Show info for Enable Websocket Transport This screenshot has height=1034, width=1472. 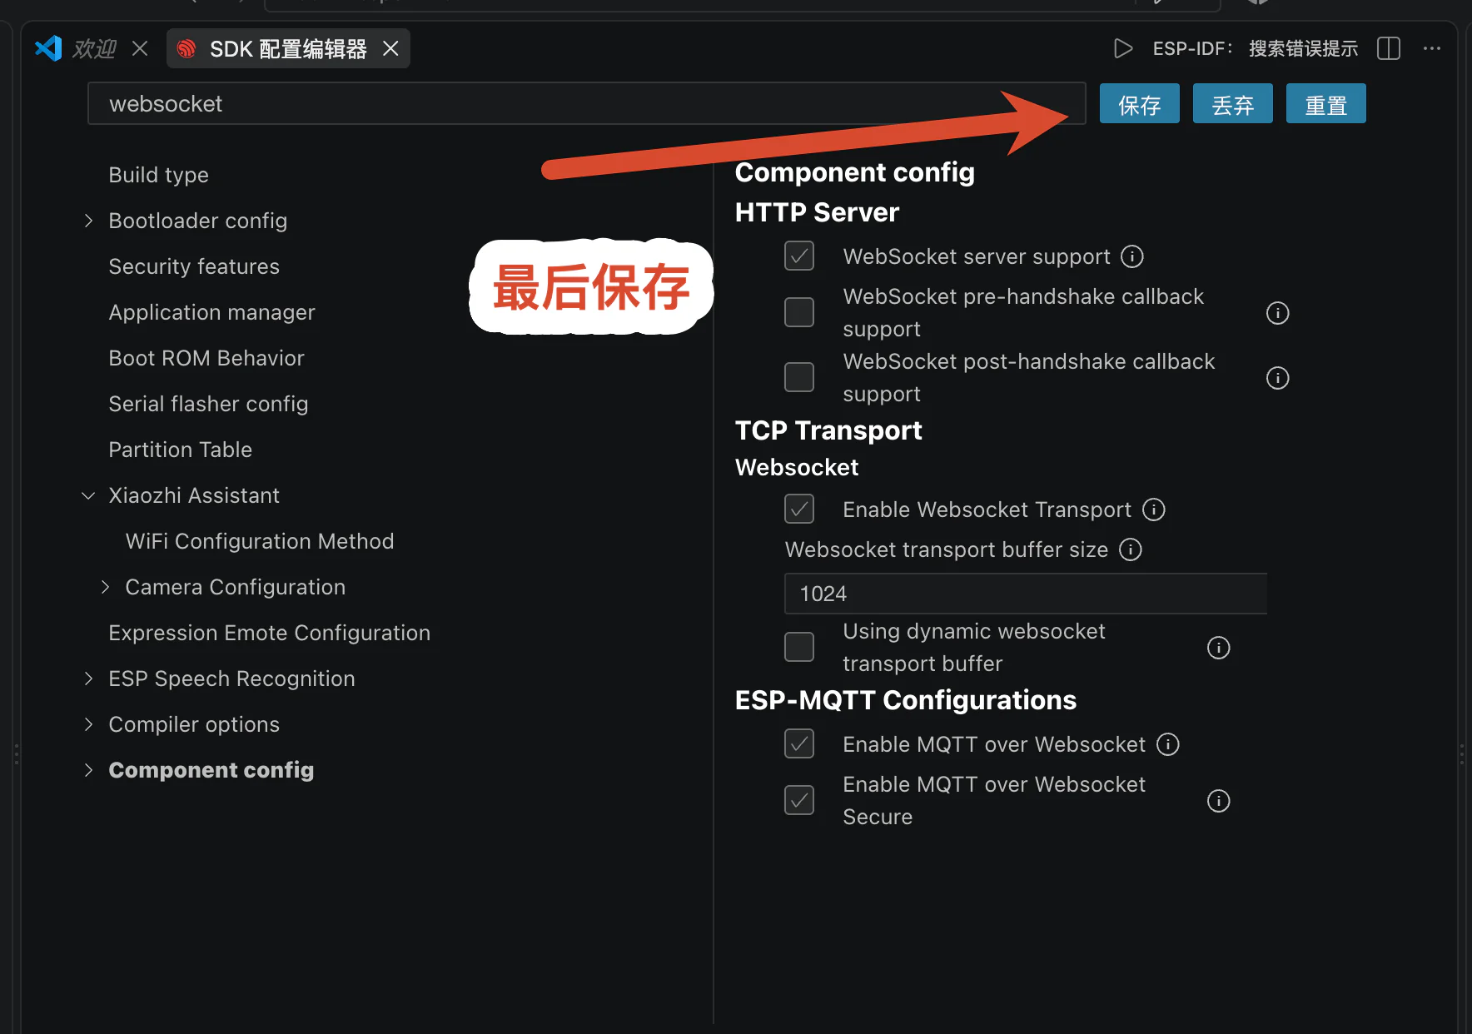1154,510
